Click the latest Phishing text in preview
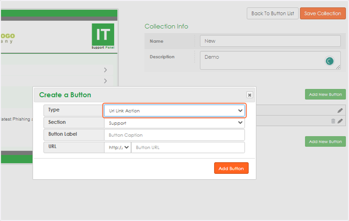The image size is (349, 221). click(x=17, y=119)
